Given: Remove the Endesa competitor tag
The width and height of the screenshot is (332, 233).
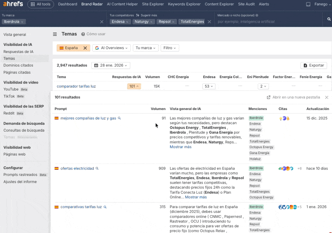Looking at the screenshot, I should 127,22.
